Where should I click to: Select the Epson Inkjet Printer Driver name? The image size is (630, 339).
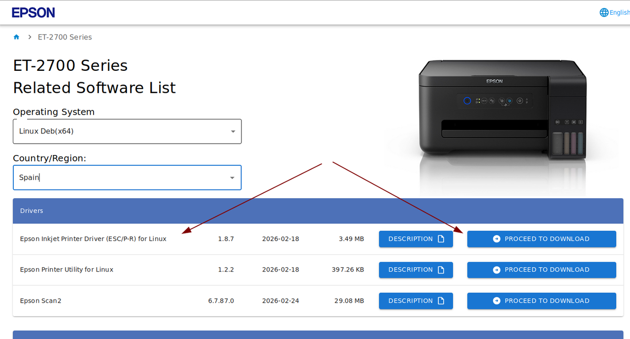[93, 239]
